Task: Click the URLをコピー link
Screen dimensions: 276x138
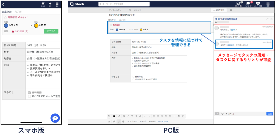Action: [163, 121]
